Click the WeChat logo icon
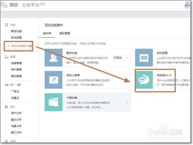 tap(4, 5)
